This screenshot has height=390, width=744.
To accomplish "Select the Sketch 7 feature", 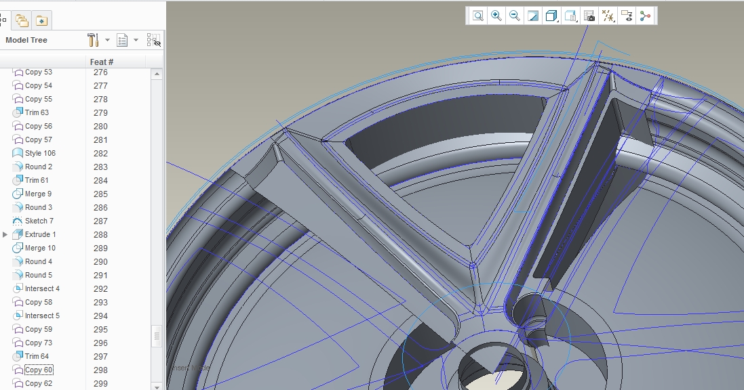I will [39, 221].
